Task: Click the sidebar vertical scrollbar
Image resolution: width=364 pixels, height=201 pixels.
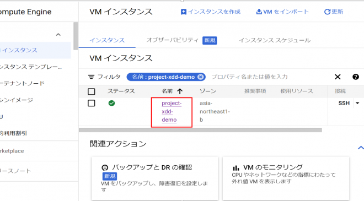Action: (x=76, y=36)
